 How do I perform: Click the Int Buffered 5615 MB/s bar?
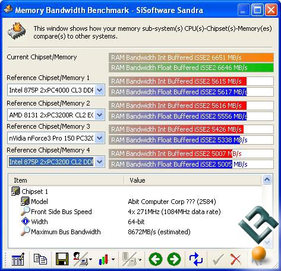click(191, 81)
